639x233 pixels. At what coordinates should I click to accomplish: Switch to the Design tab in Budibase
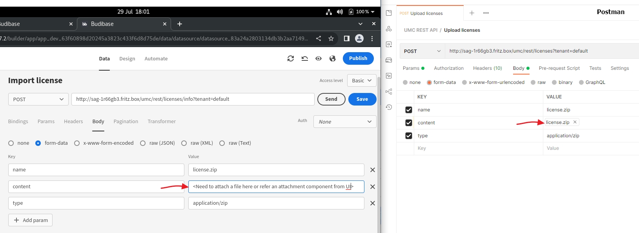pyautogui.click(x=127, y=59)
